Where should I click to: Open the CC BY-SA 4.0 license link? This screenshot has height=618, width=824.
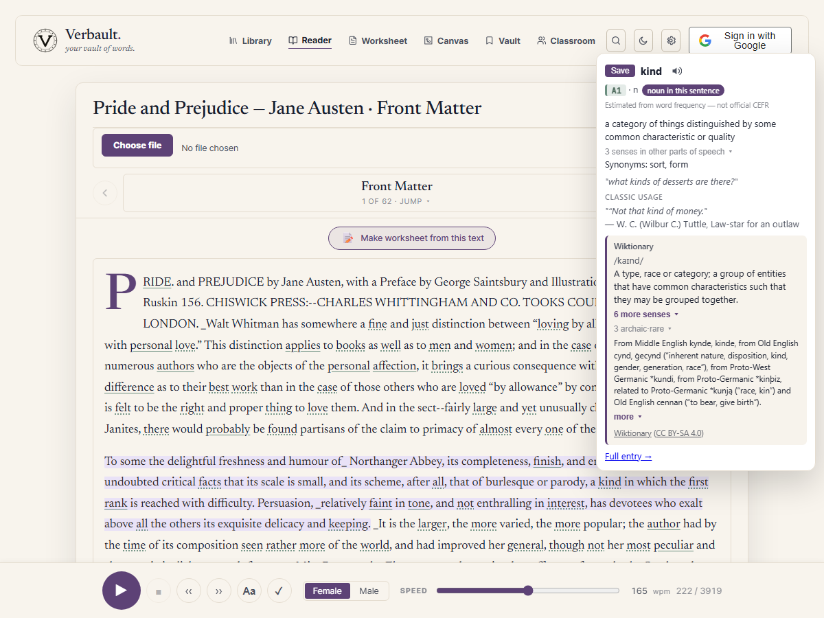[678, 433]
